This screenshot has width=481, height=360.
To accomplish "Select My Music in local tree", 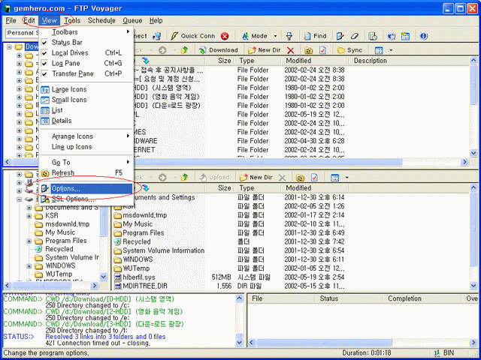I will click(x=60, y=232).
